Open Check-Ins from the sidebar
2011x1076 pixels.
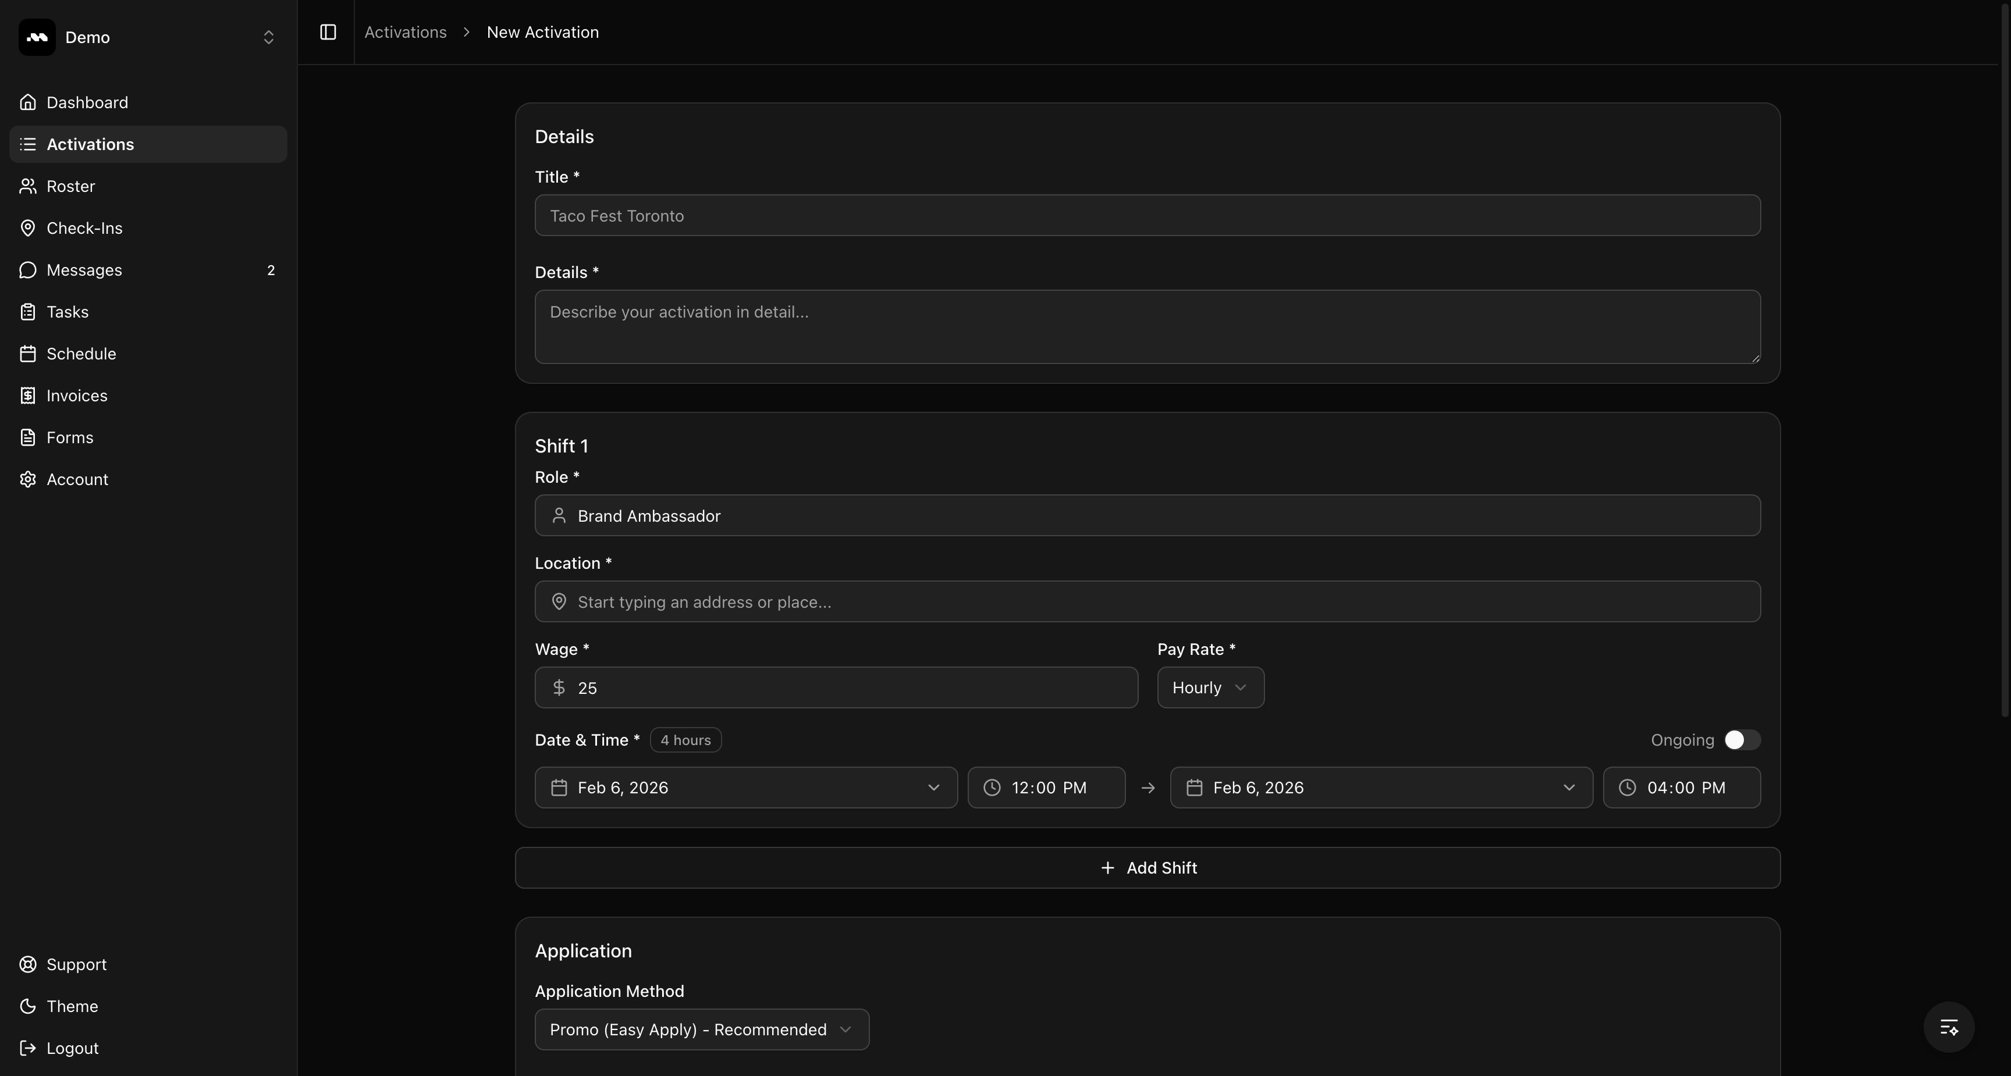[x=84, y=228]
